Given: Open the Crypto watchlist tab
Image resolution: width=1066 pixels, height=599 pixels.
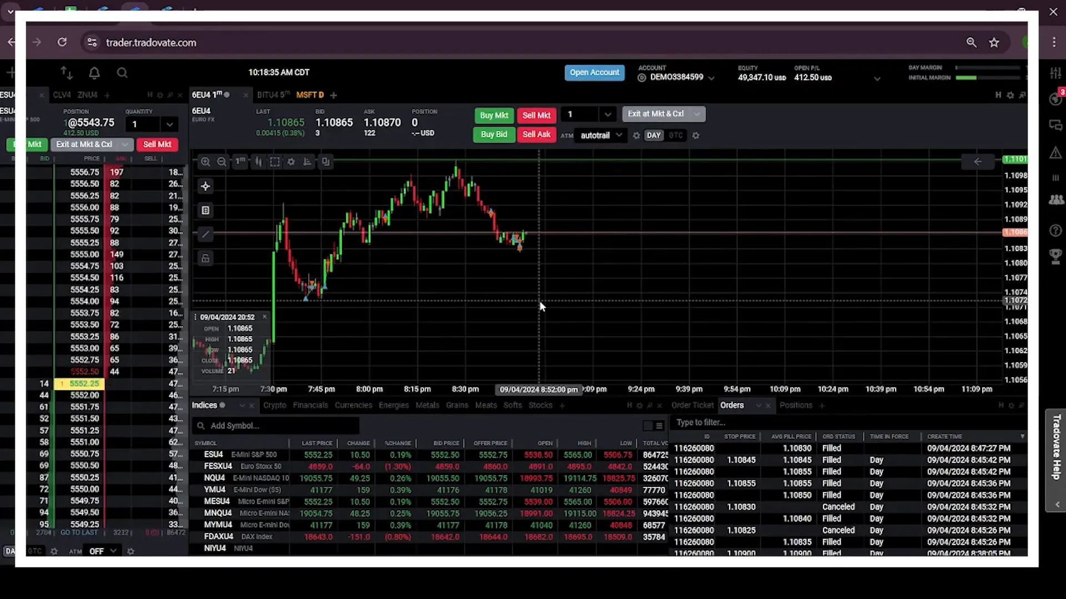Looking at the screenshot, I should pos(275,405).
